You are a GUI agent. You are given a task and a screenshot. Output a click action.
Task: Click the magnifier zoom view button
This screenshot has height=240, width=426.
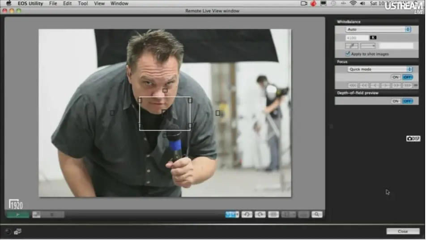[317, 214]
